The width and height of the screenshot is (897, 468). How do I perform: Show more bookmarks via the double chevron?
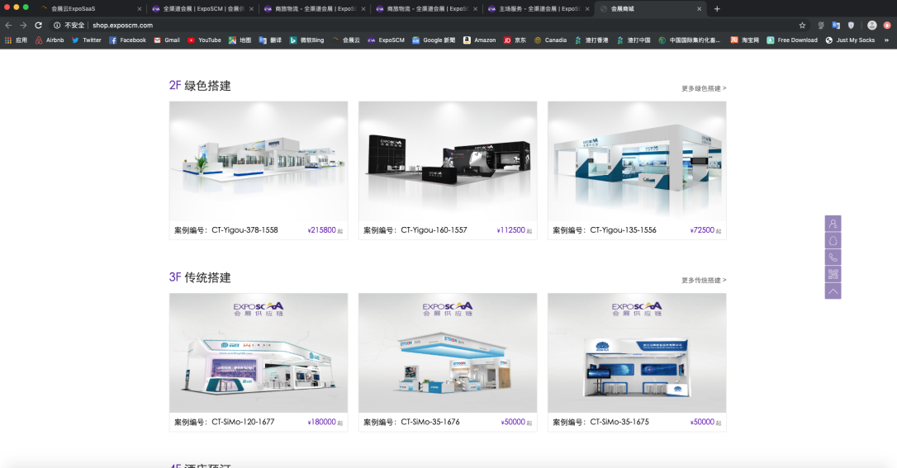coord(886,40)
